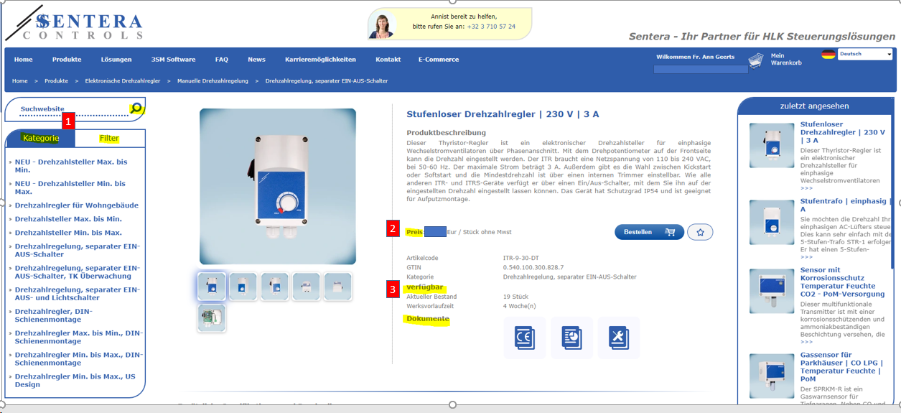The height and width of the screenshot is (413, 901).
Task: Click the magnifier search icon
Action: tap(136, 108)
